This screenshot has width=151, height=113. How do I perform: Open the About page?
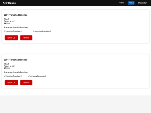(x=131, y=3)
